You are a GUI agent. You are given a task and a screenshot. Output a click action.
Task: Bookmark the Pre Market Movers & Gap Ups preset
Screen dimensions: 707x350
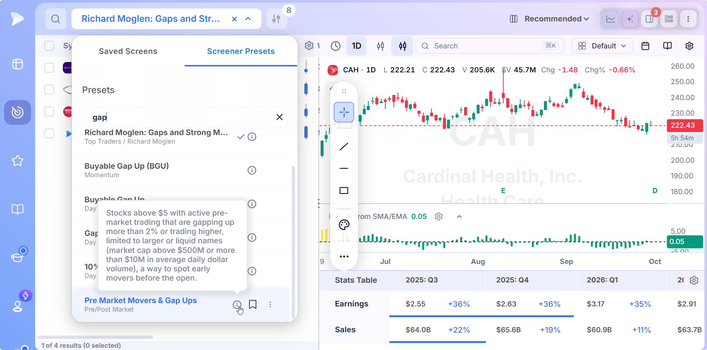point(253,305)
